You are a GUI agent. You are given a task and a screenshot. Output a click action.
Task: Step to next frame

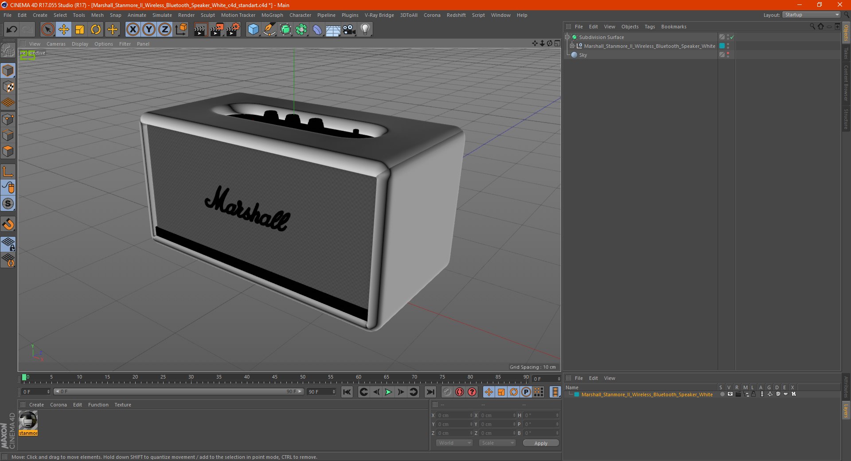pyautogui.click(x=401, y=392)
